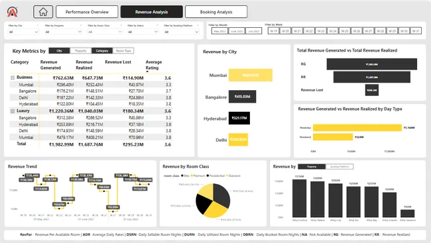Viewport: 431px width, 243px height.
Task: Click the Atliq Blu revenue bar
Action: coord(353,202)
